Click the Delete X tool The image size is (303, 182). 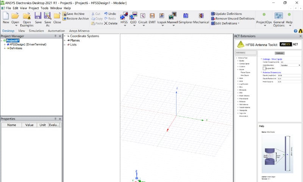click(111, 24)
